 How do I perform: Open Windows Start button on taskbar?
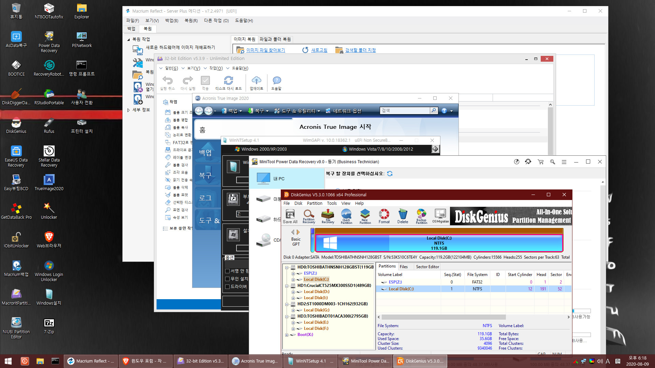click(8, 361)
